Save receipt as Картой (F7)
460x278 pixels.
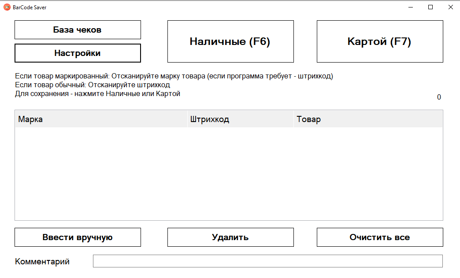point(379,41)
